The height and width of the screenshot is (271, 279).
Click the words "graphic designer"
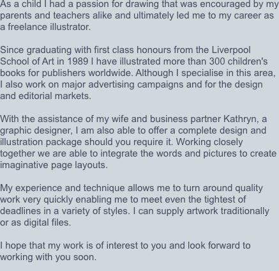35,130
